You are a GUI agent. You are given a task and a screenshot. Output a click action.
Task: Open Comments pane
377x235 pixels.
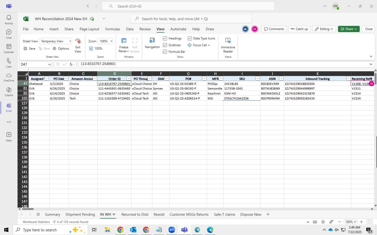pyautogui.click(x=274, y=29)
